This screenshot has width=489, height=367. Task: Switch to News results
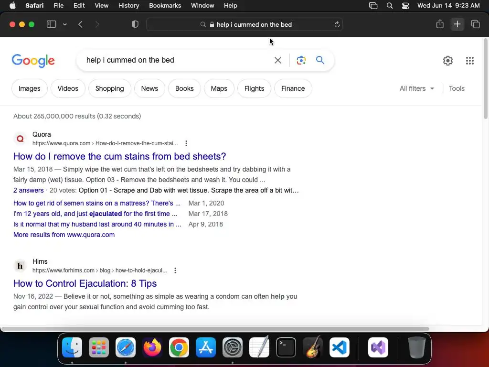(x=149, y=88)
